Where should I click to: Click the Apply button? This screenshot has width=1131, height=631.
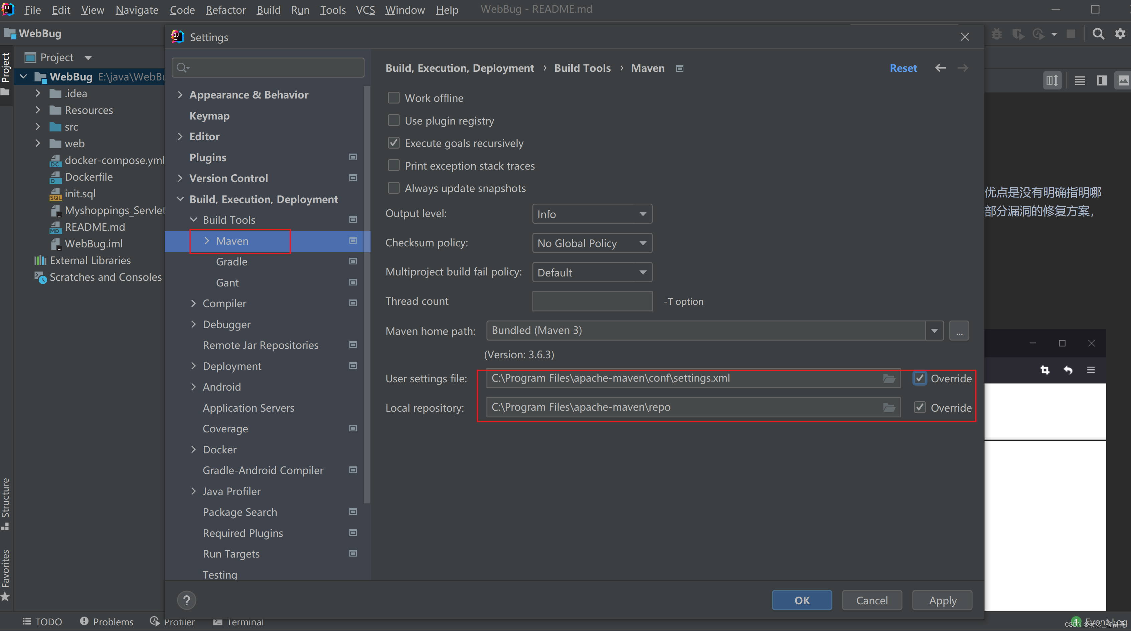click(x=942, y=600)
